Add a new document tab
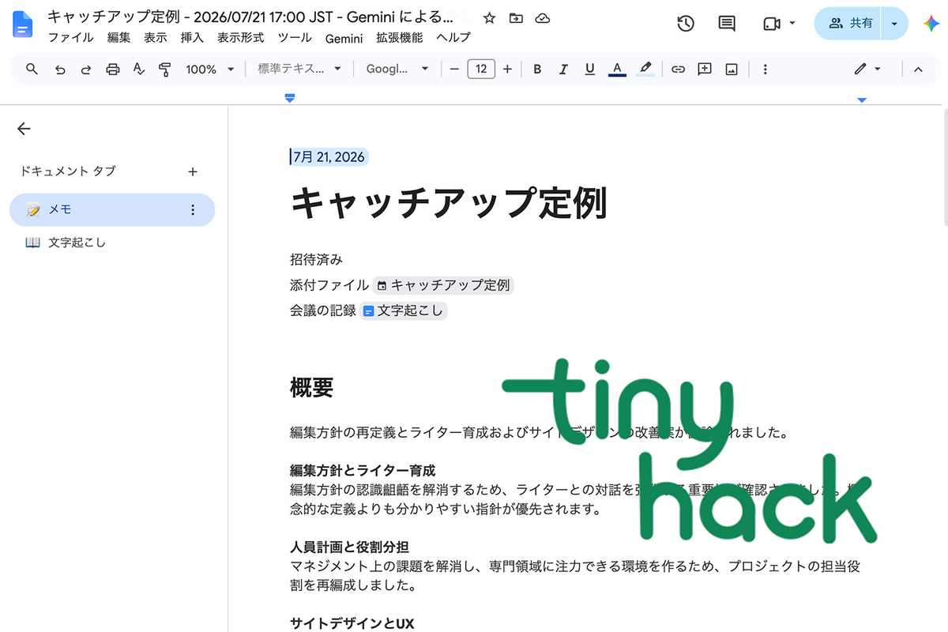 pos(193,171)
